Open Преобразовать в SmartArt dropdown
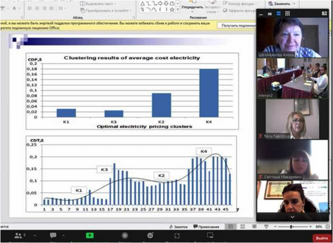Viewport: 333px width, 243px height. click(106, 10)
